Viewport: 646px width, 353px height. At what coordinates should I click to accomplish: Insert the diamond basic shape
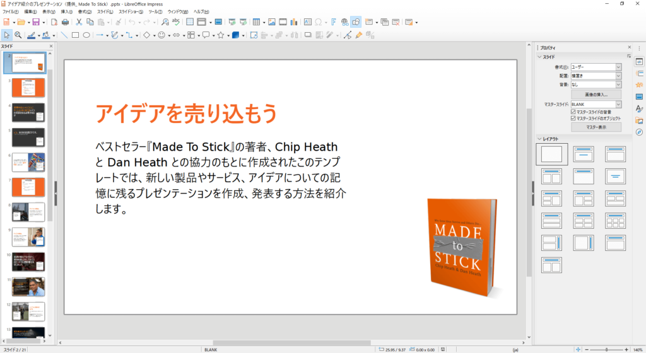146,35
